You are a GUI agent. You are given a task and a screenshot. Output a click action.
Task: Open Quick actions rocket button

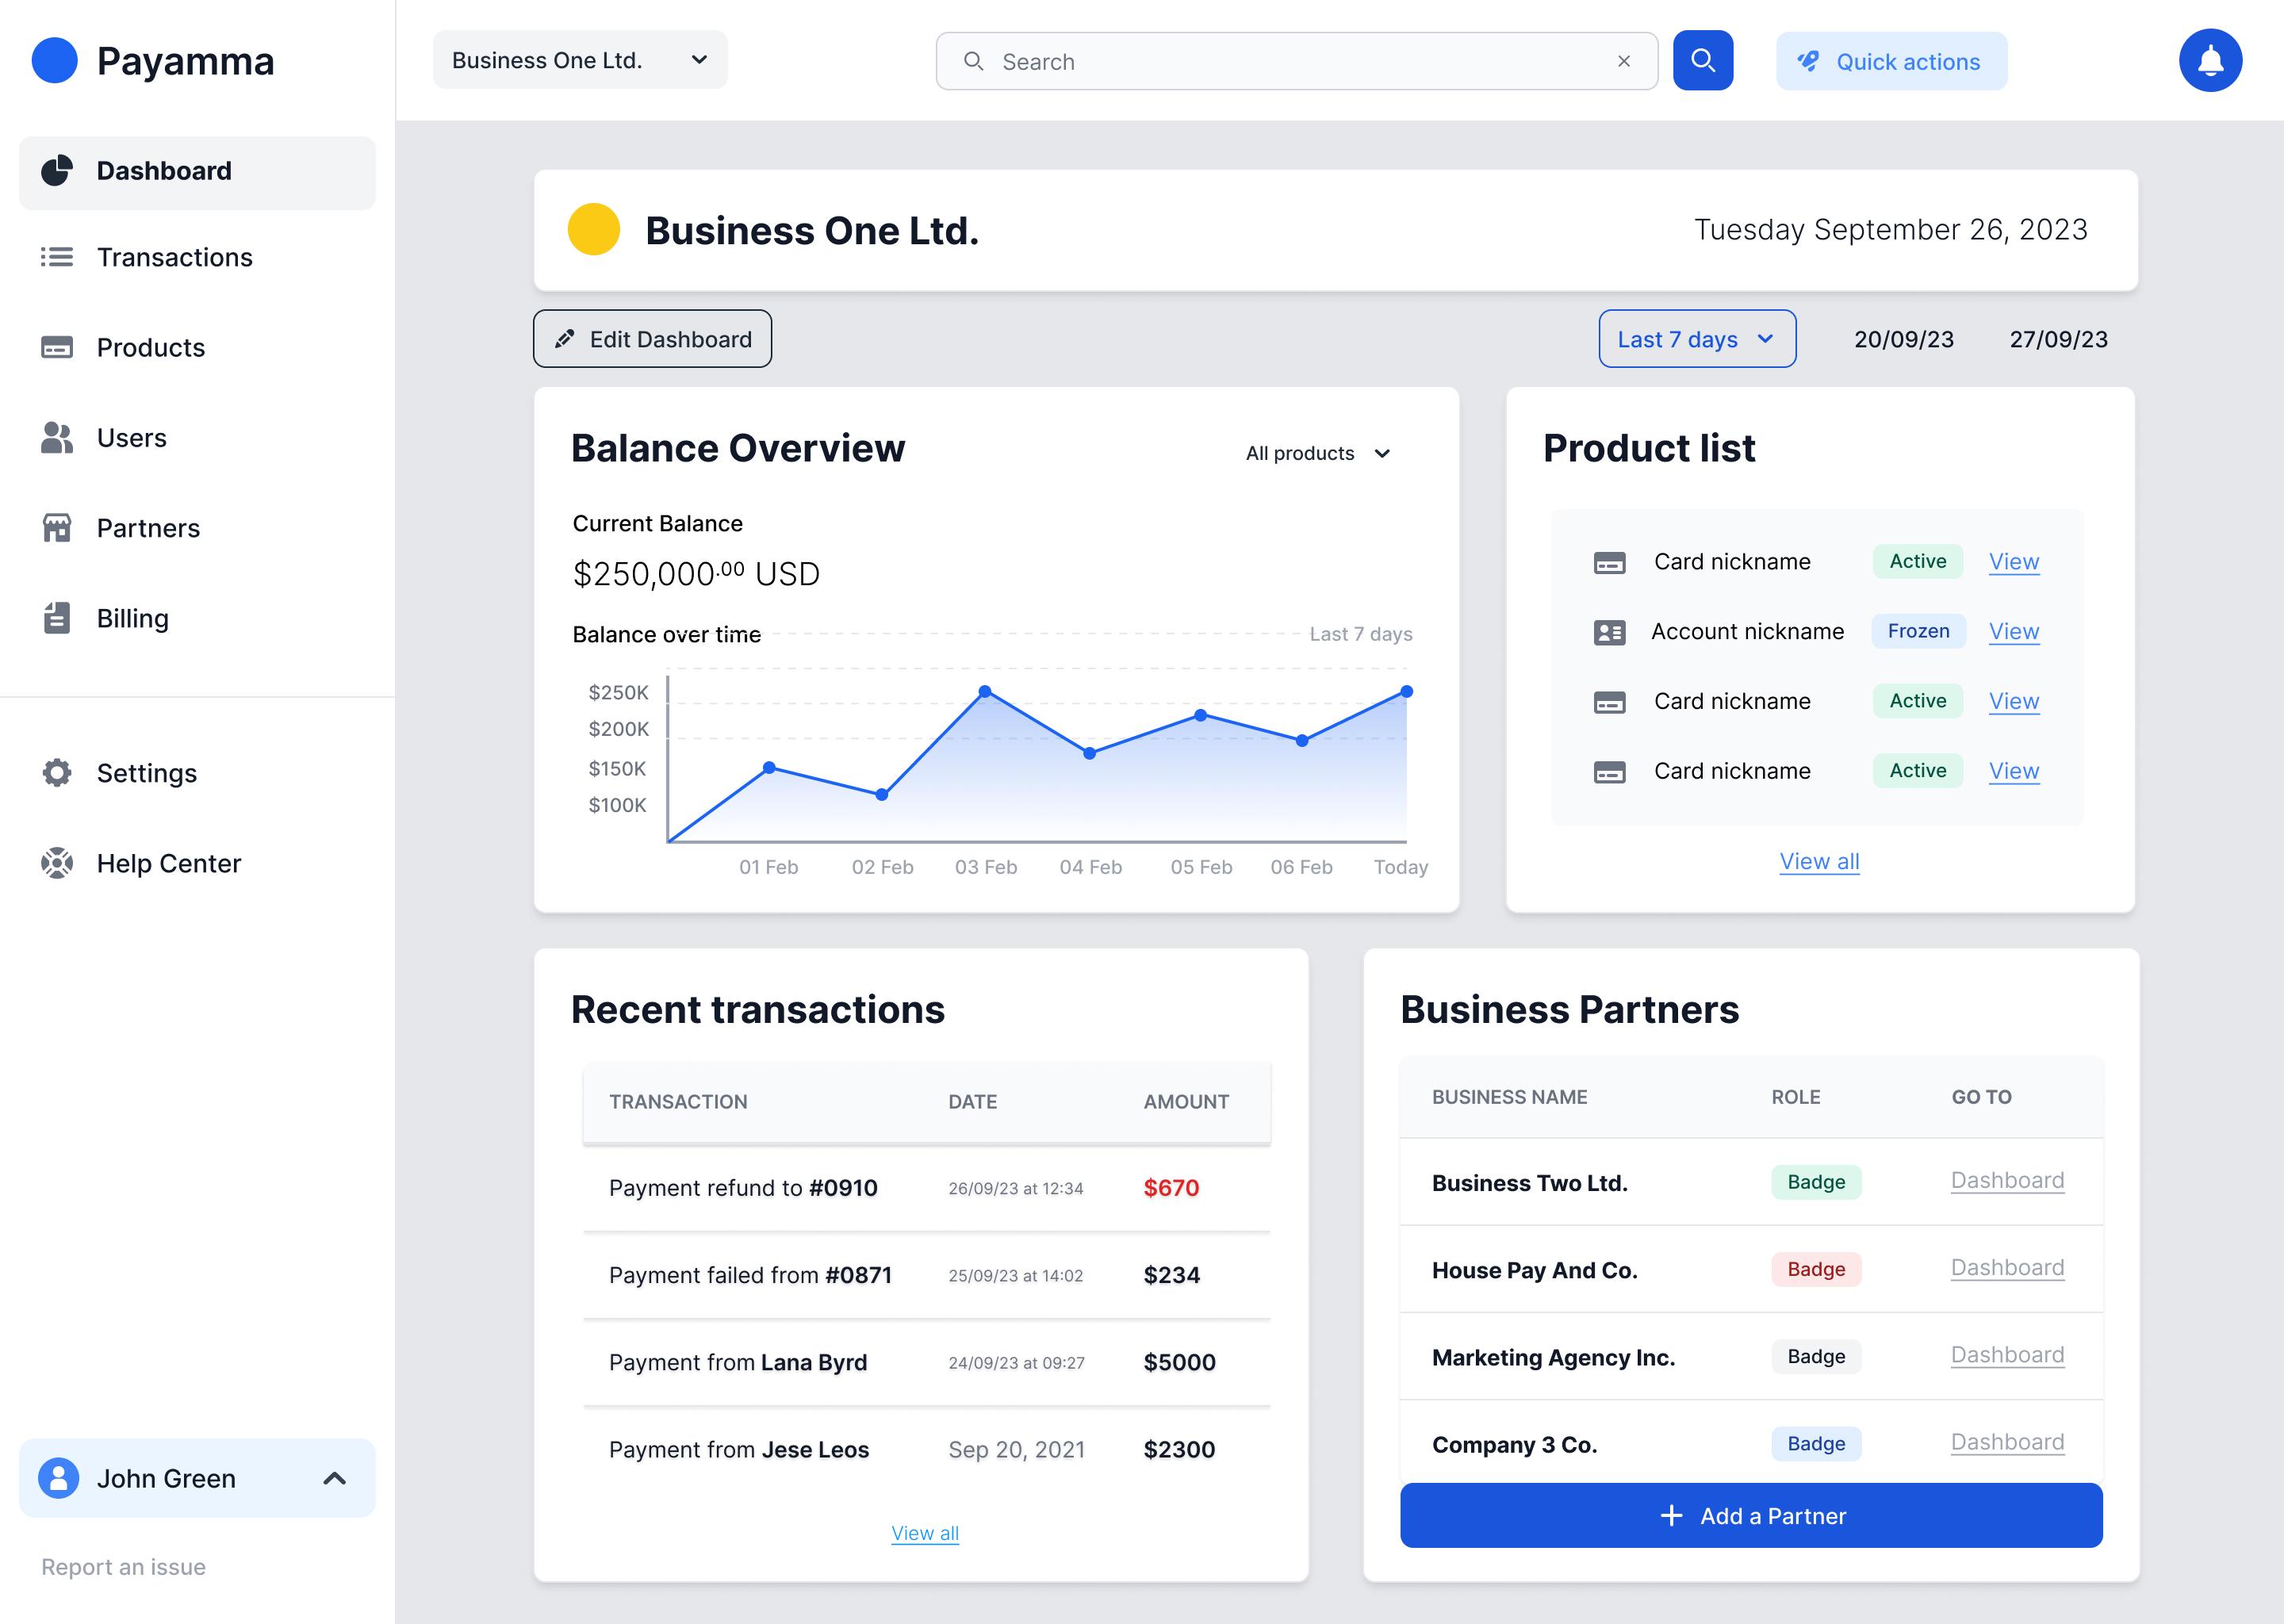pyautogui.click(x=1890, y=62)
